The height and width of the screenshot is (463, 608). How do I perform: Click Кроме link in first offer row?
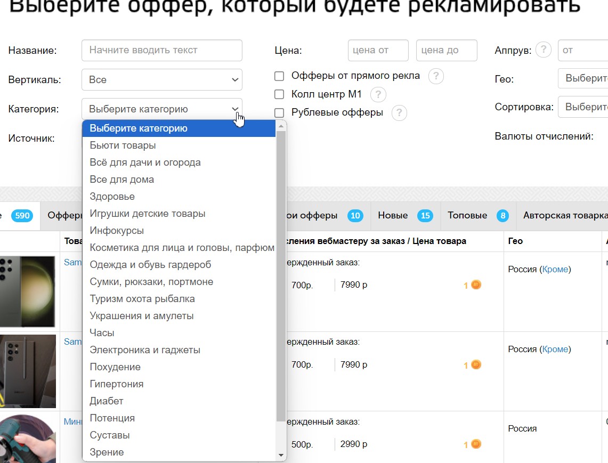click(555, 270)
